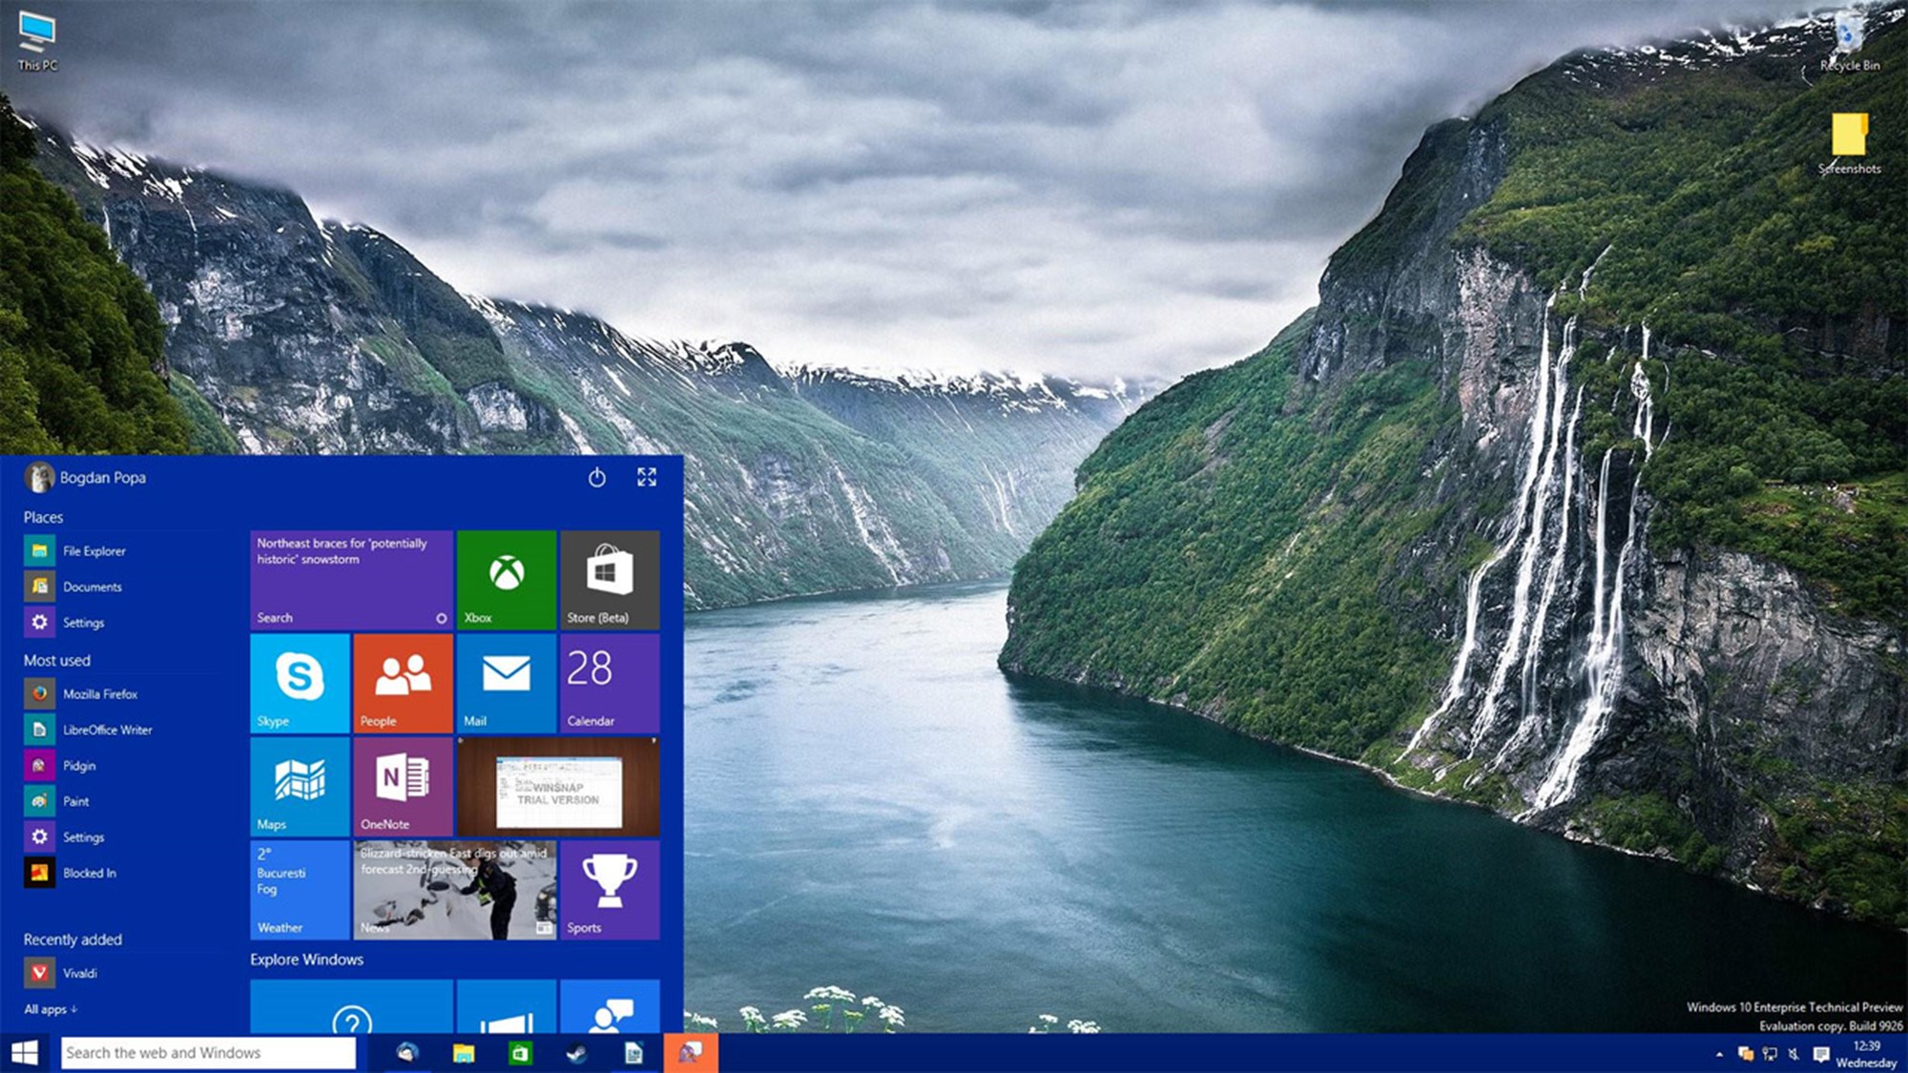Toggle power options in Start menu

coord(595,477)
